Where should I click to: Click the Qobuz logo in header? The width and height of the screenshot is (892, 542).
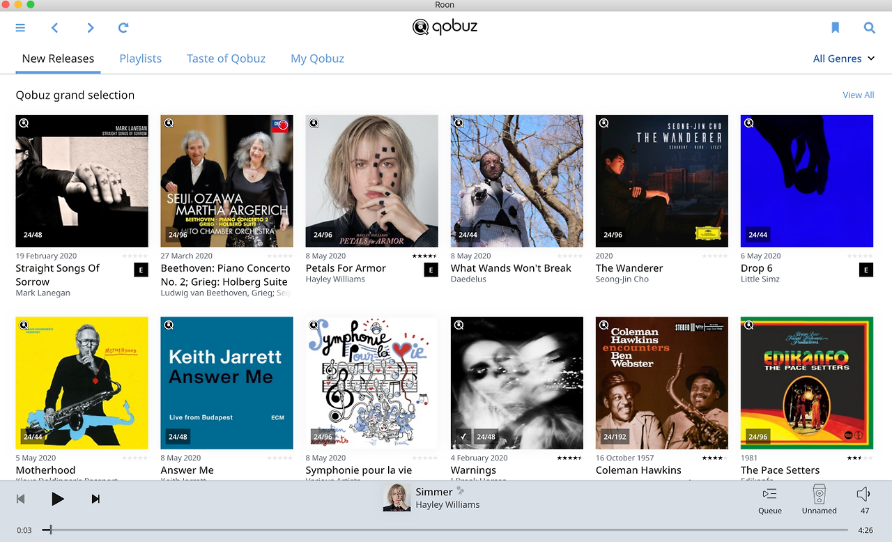pyautogui.click(x=445, y=27)
